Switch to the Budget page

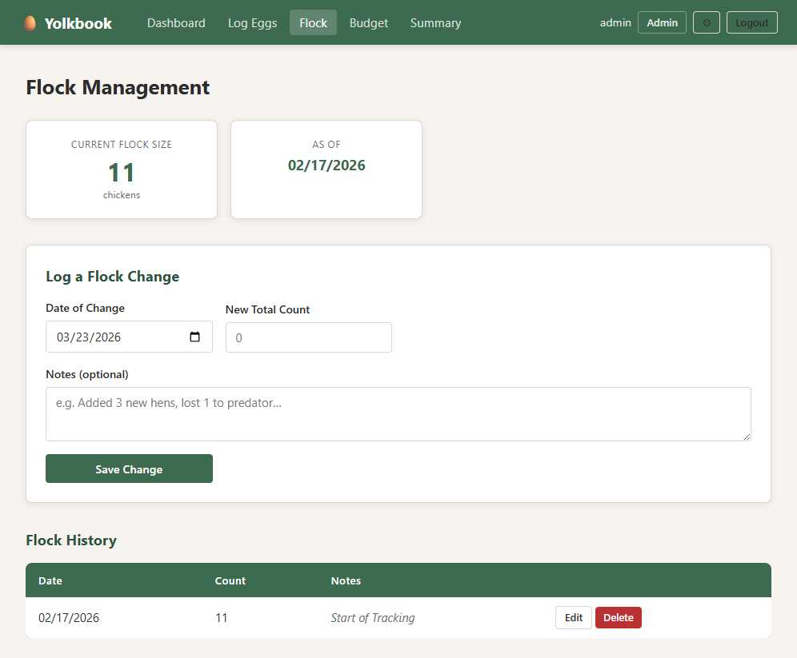coord(369,23)
